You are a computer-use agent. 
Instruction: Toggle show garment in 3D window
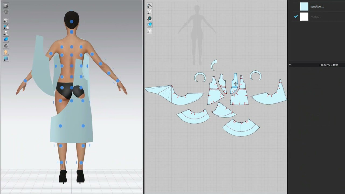tap(6, 20)
